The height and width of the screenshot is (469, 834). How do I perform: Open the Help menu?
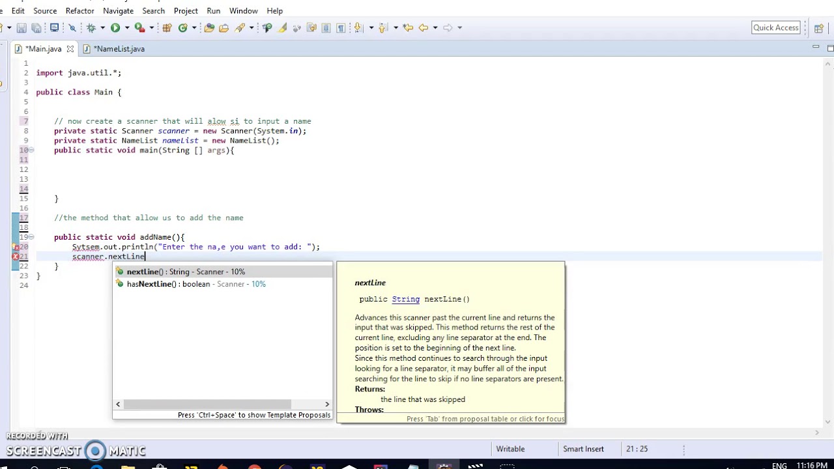point(274,10)
